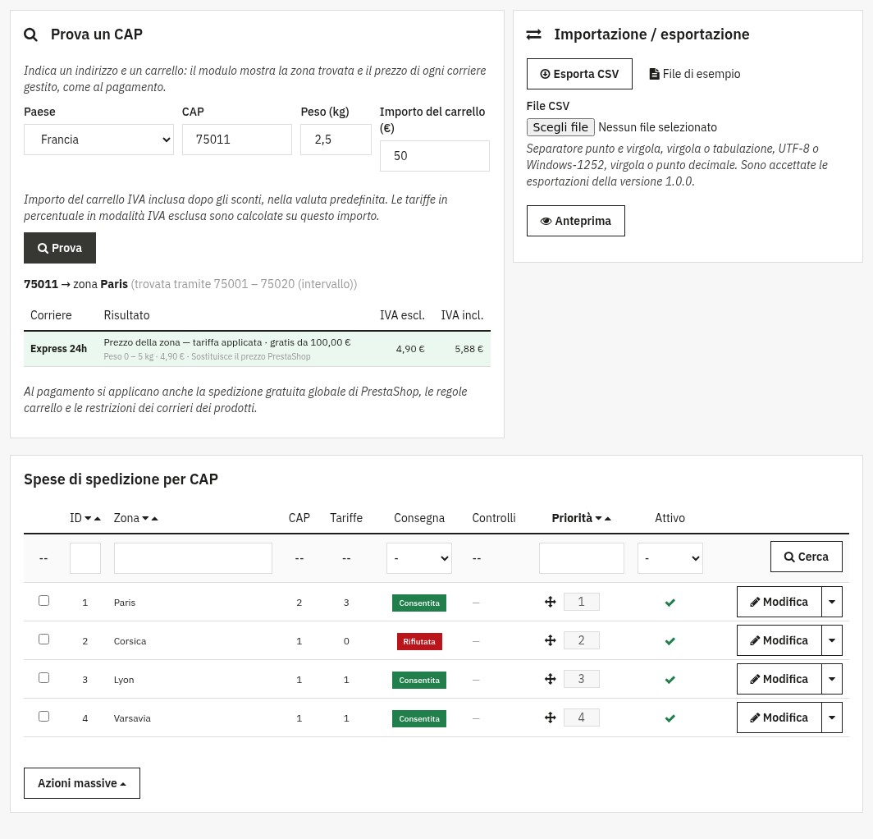The width and height of the screenshot is (873, 839).
Task: Toggle the active checkmark for Varsavia zone
Action: 670,718
